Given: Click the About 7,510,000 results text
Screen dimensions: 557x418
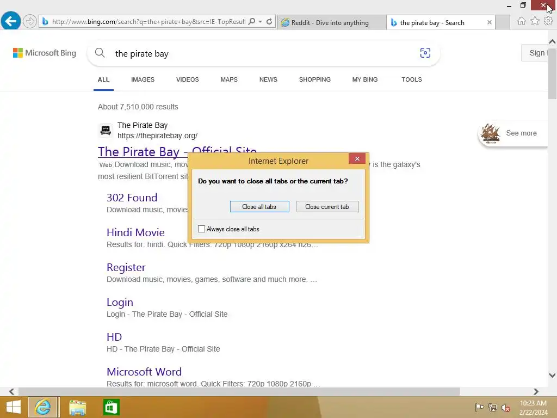Looking at the screenshot, I should [138, 107].
